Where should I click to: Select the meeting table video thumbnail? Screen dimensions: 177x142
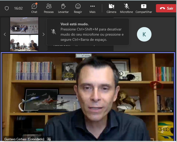coord(24,43)
